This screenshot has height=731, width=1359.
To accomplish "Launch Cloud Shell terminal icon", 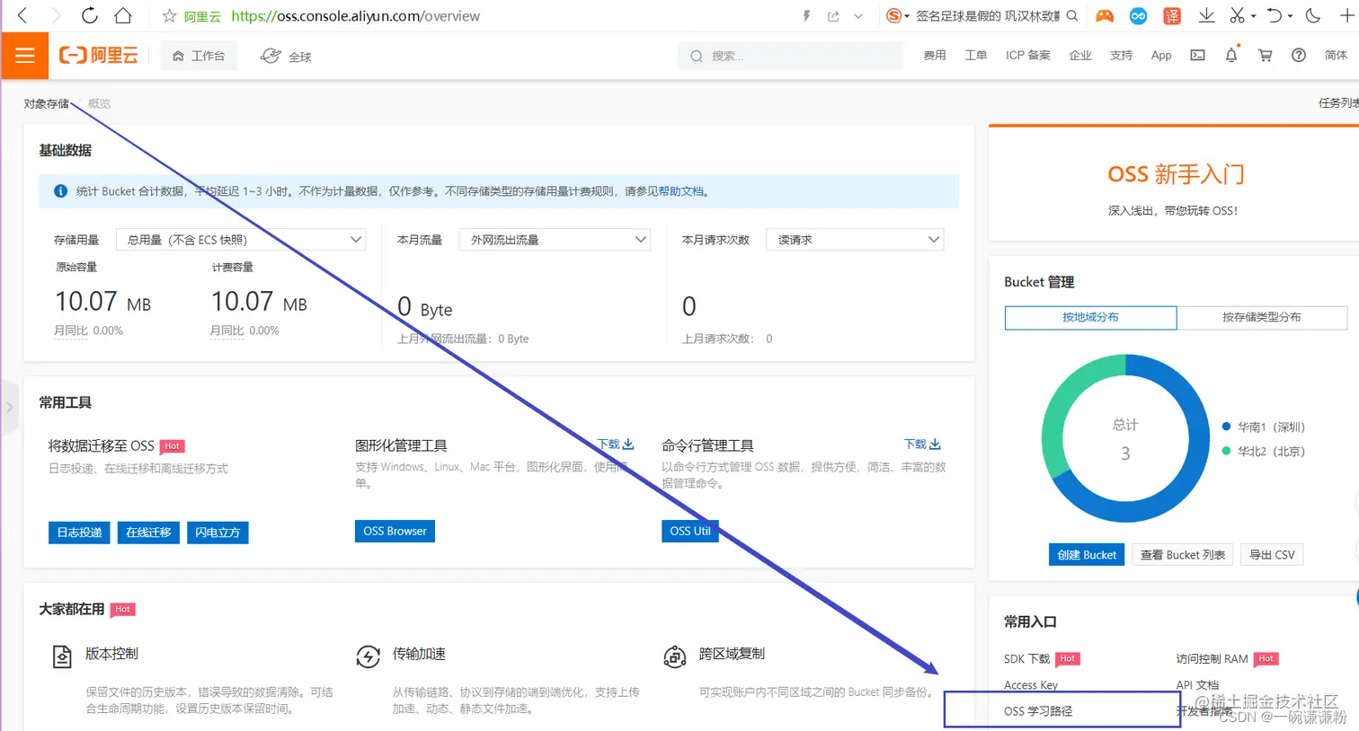I will pos(1198,56).
